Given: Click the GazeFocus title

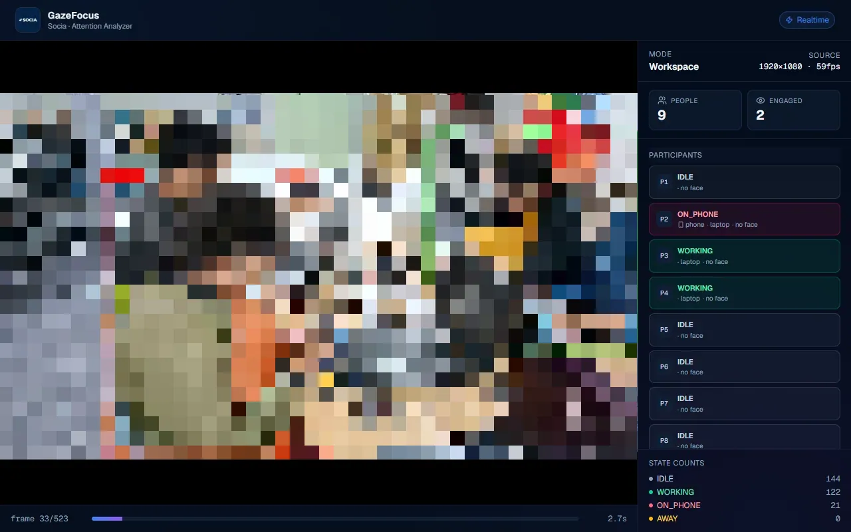Looking at the screenshot, I should pos(73,15).
